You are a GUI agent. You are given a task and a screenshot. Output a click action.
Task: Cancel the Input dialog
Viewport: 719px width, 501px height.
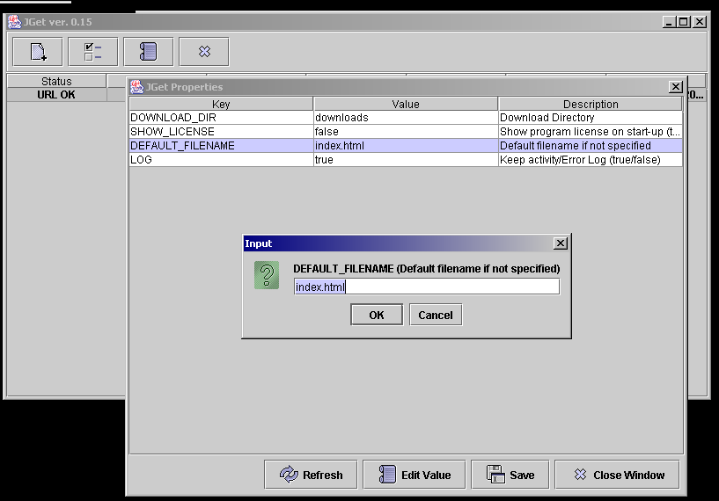436,315
